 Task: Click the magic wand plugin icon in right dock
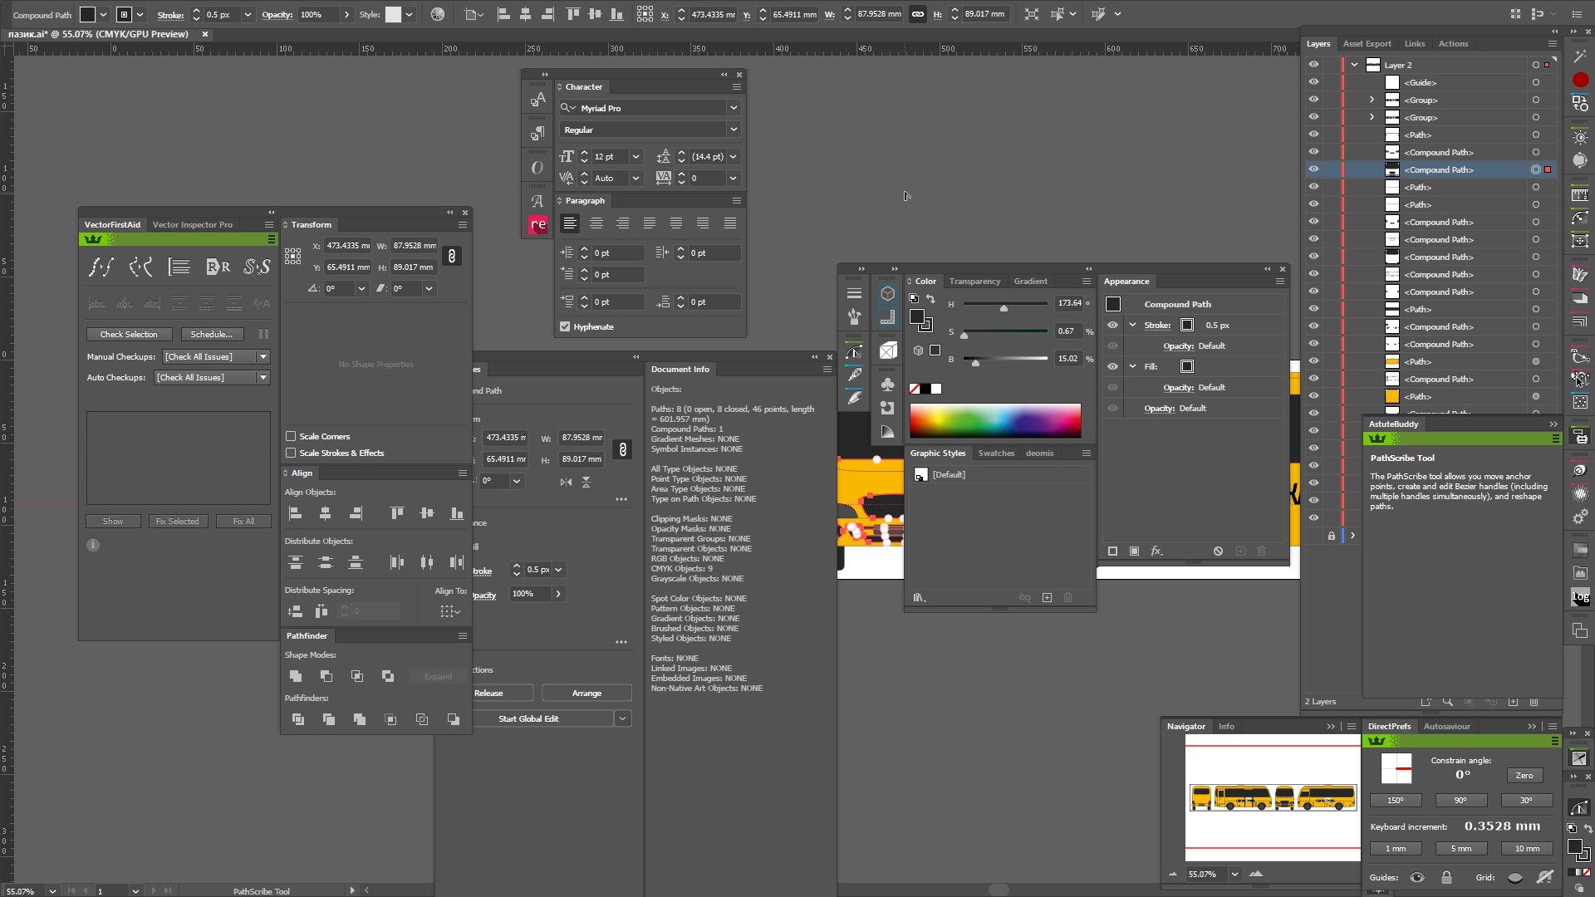[1580, 56]
